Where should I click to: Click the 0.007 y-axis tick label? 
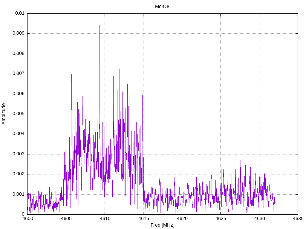coord(19,74)
